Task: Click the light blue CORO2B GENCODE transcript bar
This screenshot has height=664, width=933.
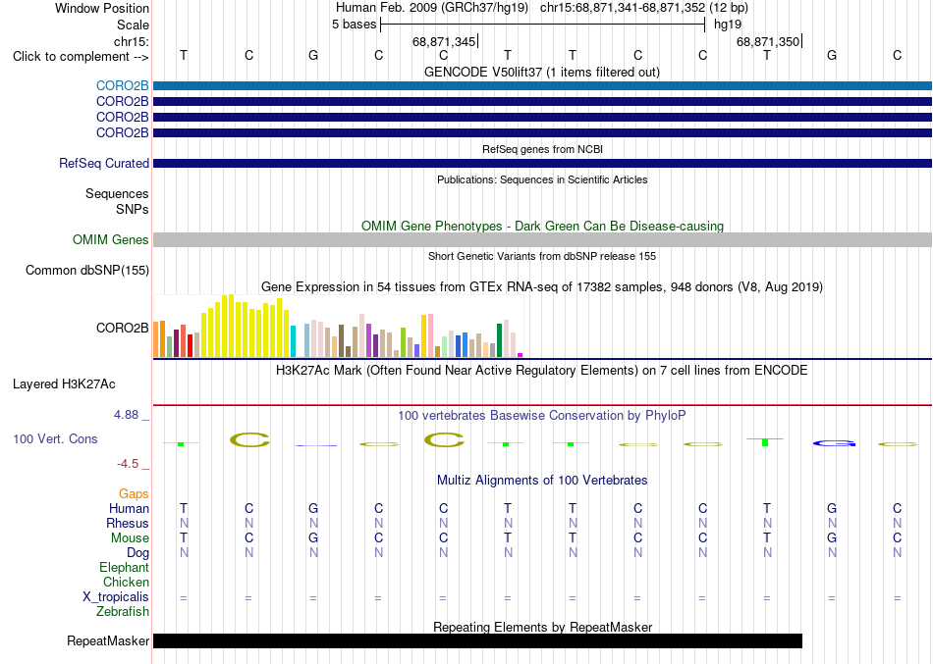Action: [543, 85]
